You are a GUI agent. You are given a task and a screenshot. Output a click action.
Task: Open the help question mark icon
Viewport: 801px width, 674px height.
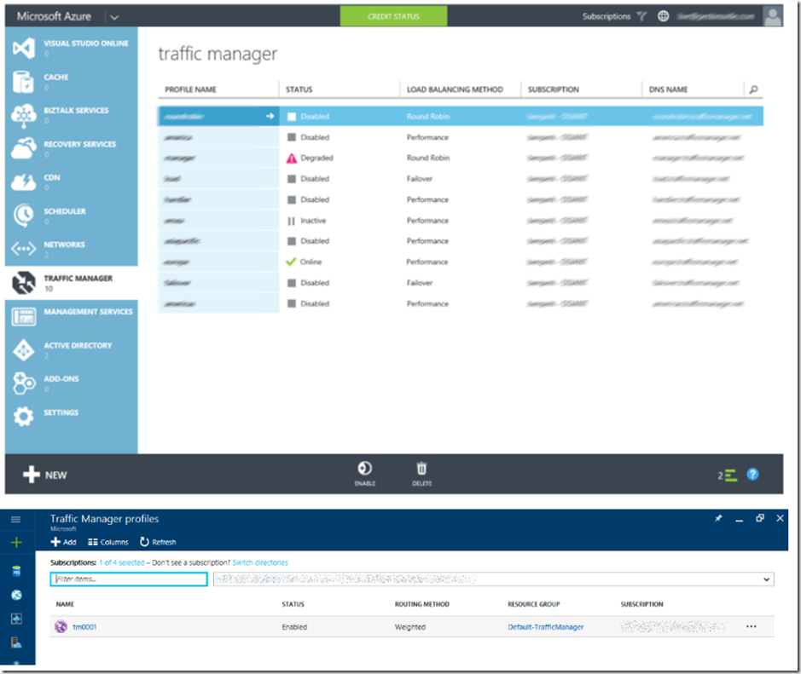pyautogui.click(x=752, y=475)
